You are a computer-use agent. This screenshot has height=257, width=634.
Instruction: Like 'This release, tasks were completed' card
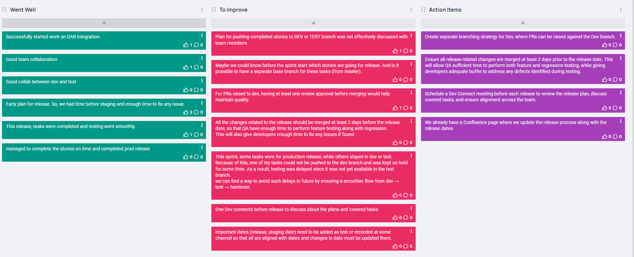[x=186, y=135]
